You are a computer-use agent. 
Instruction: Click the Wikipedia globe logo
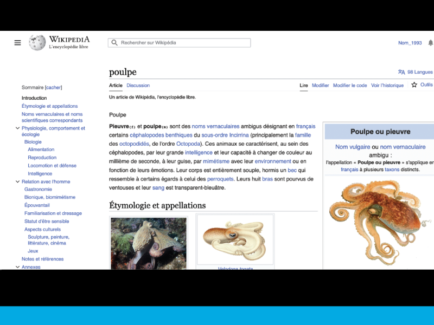click(37, 43)
